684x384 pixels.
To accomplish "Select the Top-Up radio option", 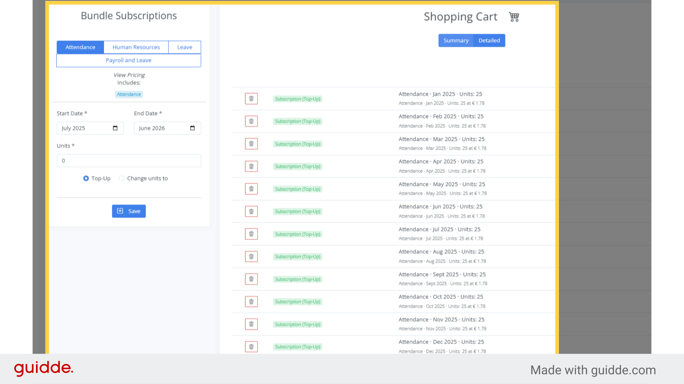I will (86, 178).
